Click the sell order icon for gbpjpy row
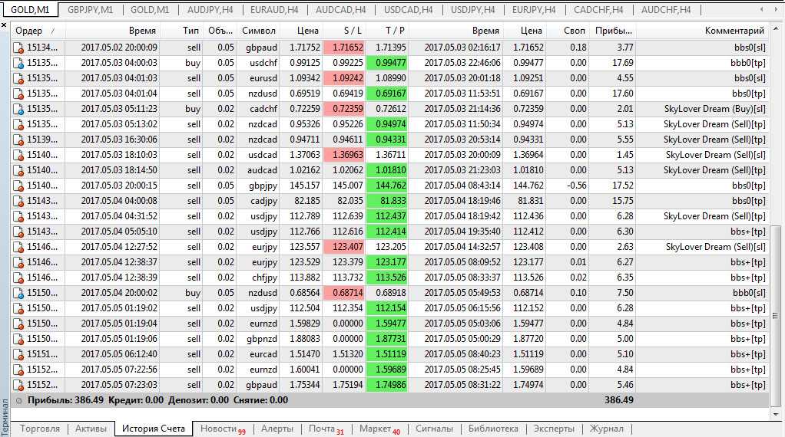 18,186
